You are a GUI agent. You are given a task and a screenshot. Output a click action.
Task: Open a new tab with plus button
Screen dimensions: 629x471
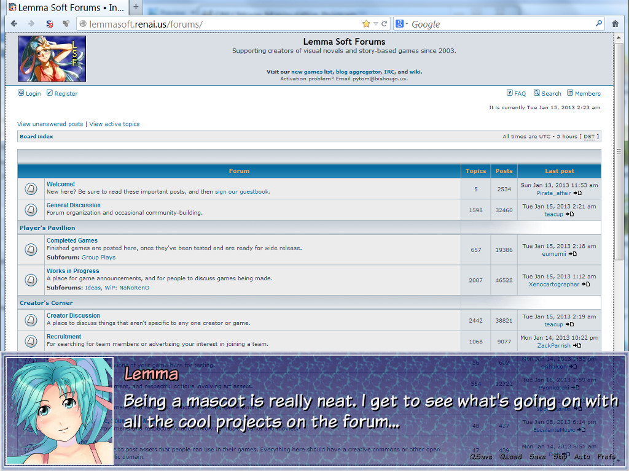(136, 7)
